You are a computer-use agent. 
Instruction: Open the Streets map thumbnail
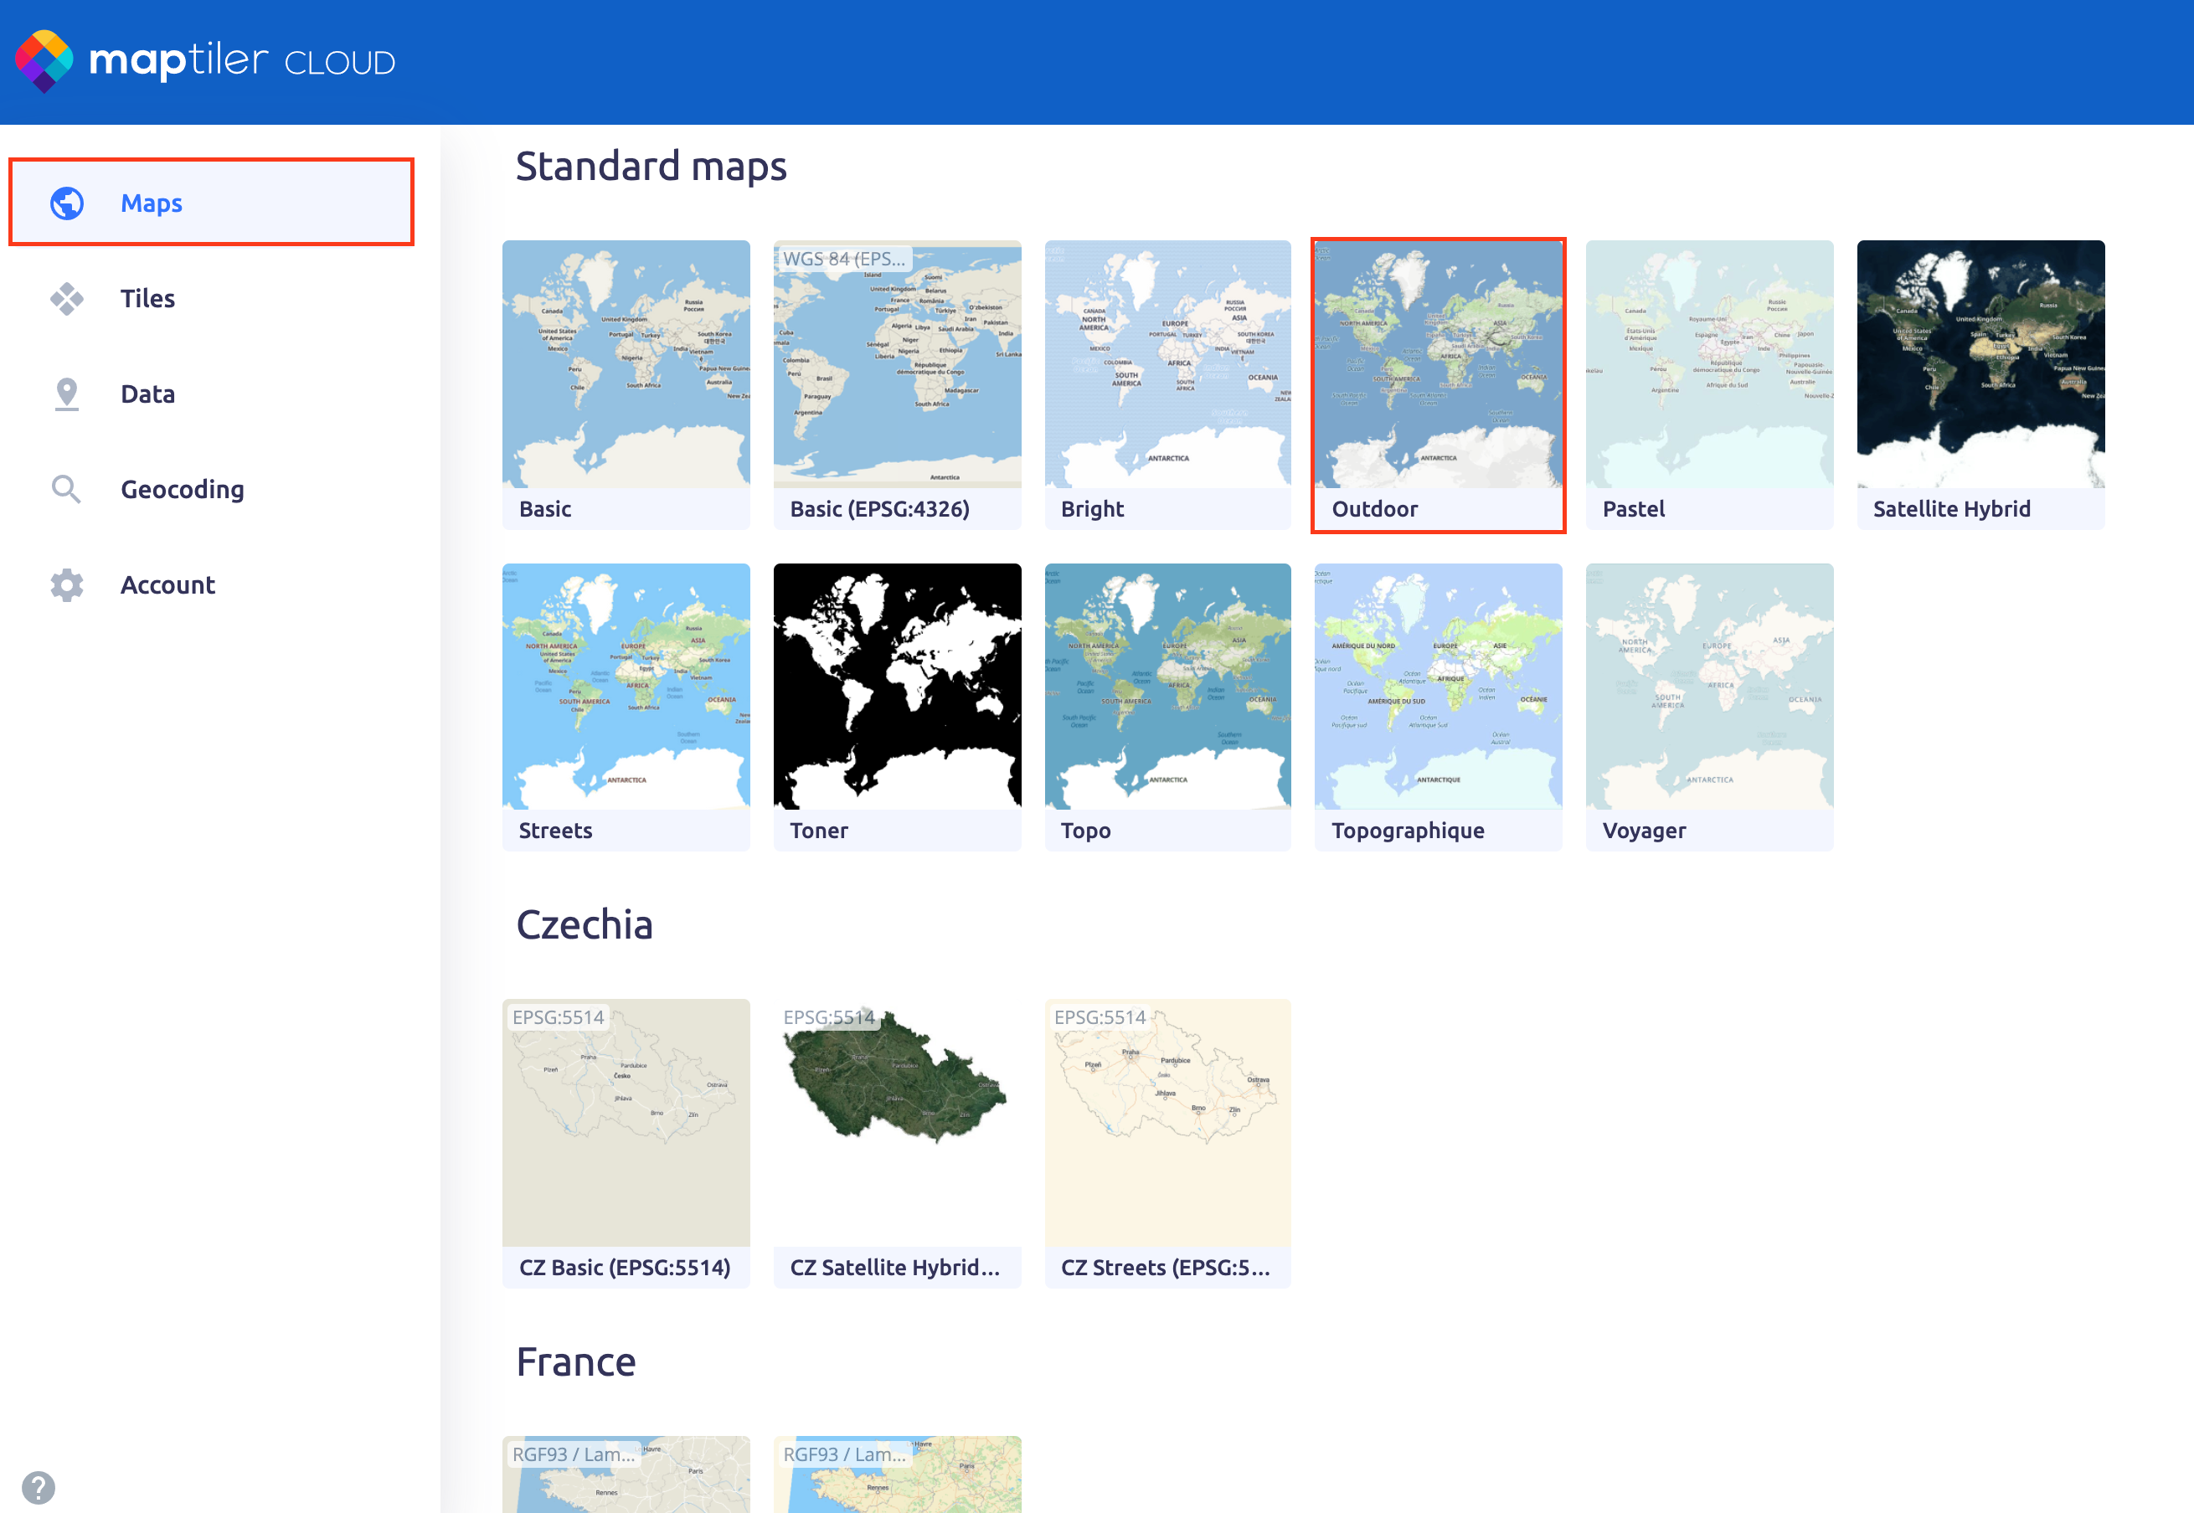(626, 687)
